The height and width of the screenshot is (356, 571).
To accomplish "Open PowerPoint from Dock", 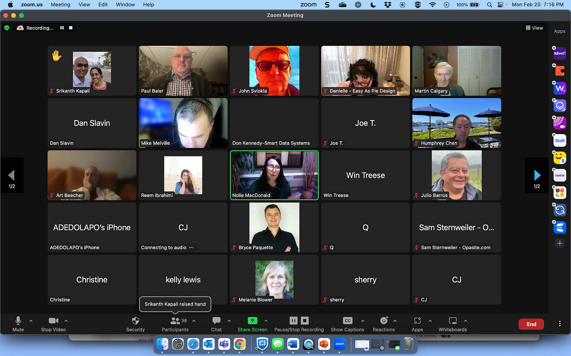I will [x=324, y=344].
